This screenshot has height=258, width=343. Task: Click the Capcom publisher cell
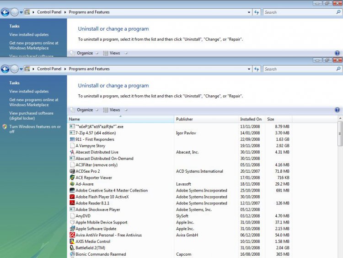(x=183, y=254)
